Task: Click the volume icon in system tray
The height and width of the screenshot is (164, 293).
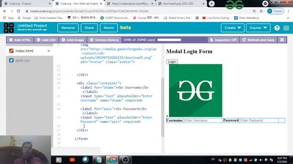Action: (261, 160)
